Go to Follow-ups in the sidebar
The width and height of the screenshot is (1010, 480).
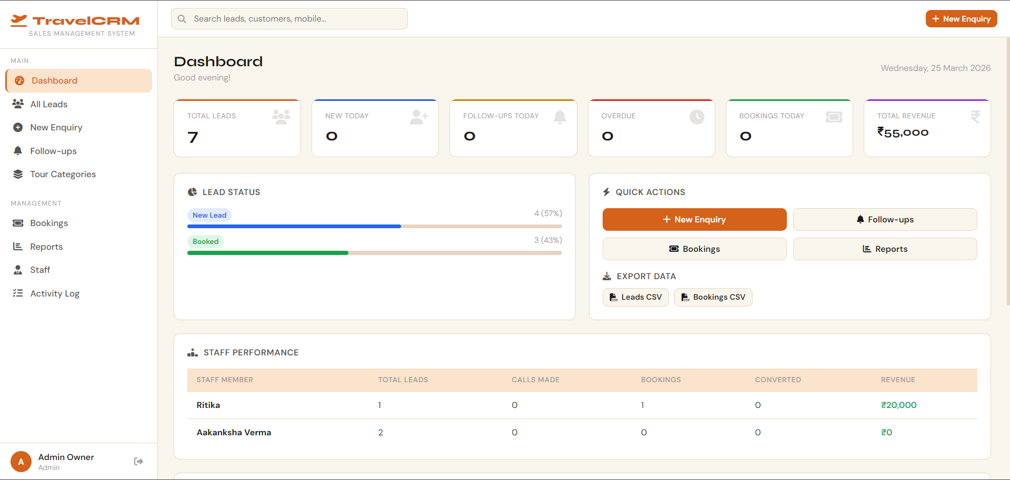pos(79,151)
